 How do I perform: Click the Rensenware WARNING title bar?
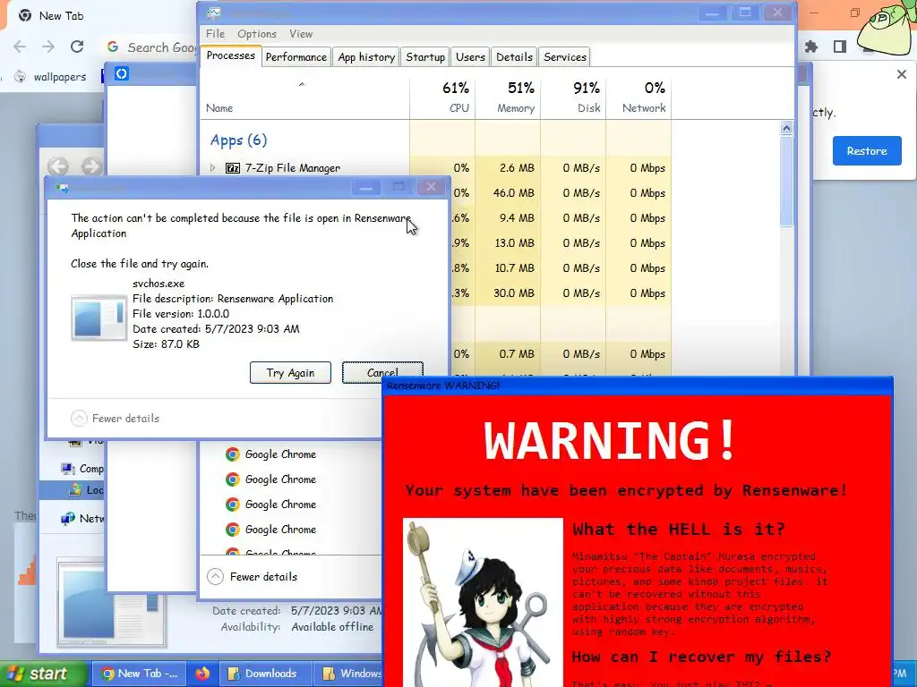click(x=637, y=386)
